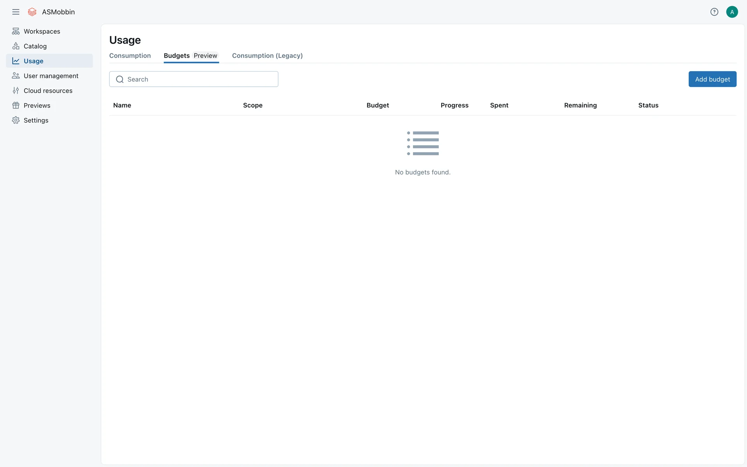The height and width of the screenshot is (467, 747).
Task: Open Settings via the gear icon
Action: click(x=16, y=120)
